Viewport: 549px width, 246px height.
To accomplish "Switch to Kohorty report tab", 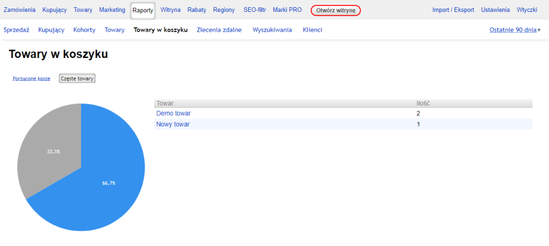I will (84, 30).
